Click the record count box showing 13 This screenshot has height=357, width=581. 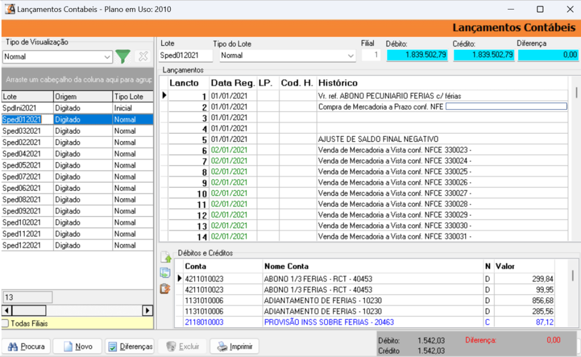(x=28, y=297)
